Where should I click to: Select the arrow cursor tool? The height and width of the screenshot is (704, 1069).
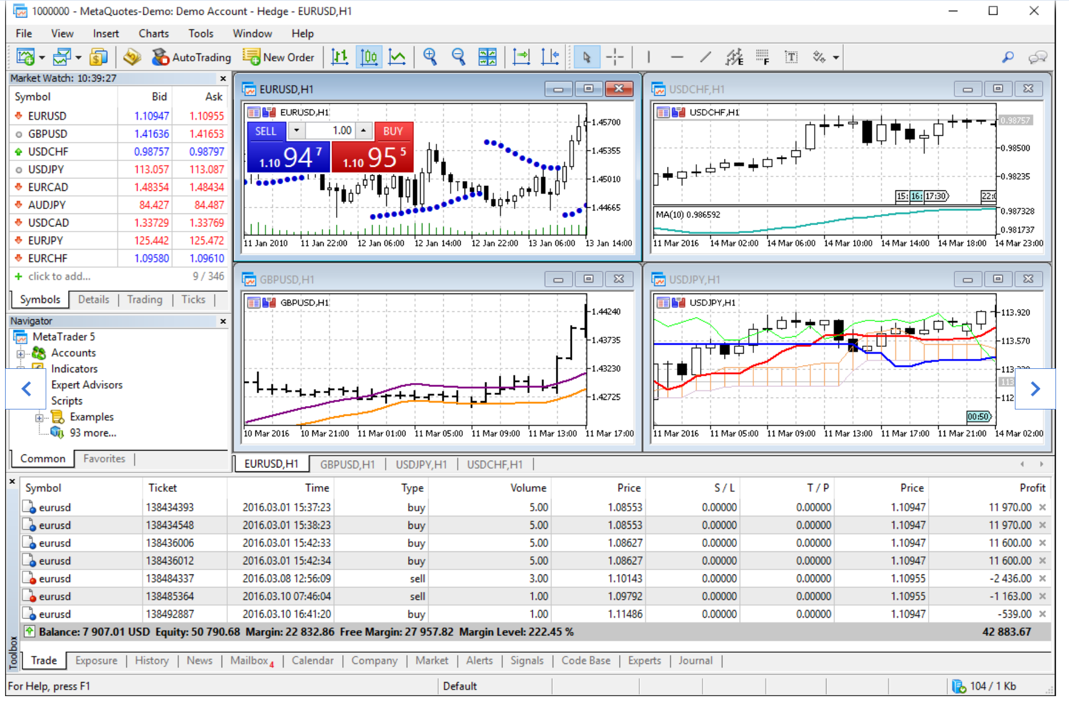point(586,57)
